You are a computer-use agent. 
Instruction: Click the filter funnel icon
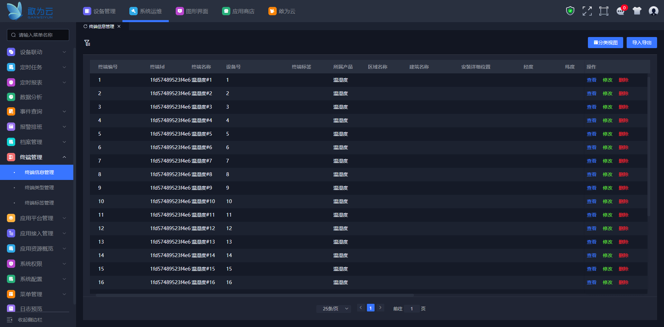tap(87, 43)
